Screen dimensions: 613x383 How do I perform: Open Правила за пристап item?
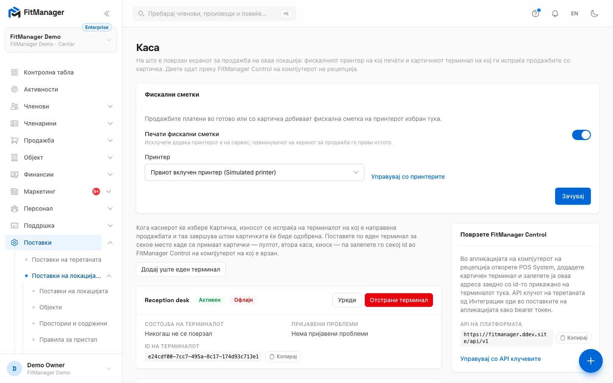68,340
